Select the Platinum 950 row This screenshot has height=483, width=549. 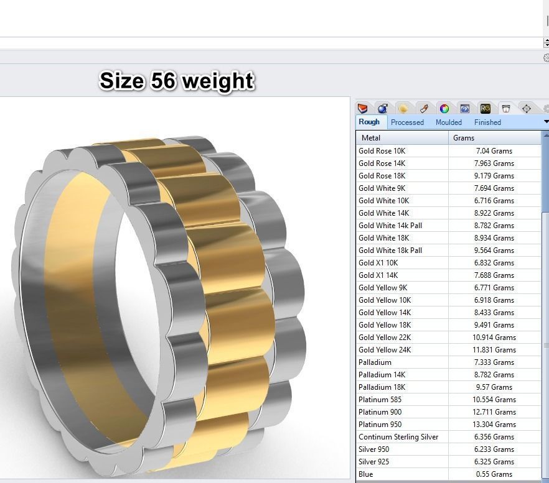click(449, 424)
